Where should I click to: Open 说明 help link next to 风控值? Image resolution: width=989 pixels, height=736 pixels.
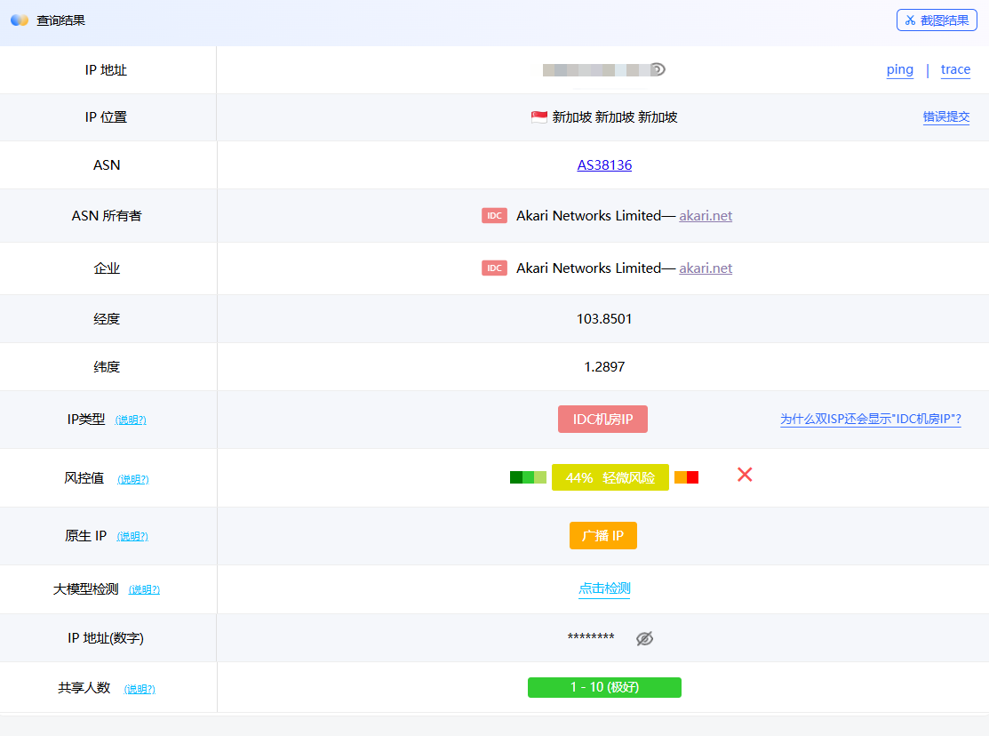point(133,479)
